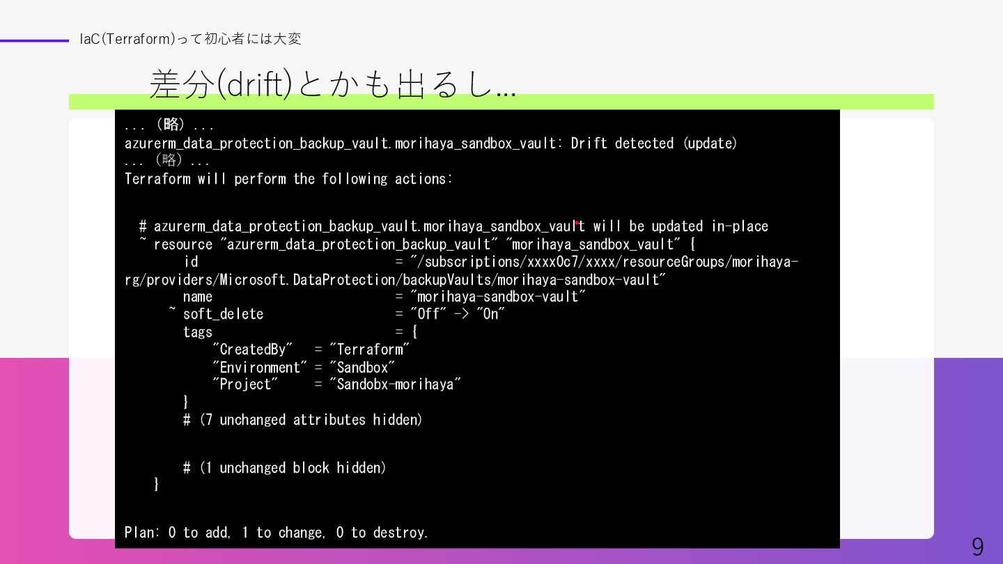Click header text 'IaC(Terraform)って初心者には大変'

click(191, 39)
